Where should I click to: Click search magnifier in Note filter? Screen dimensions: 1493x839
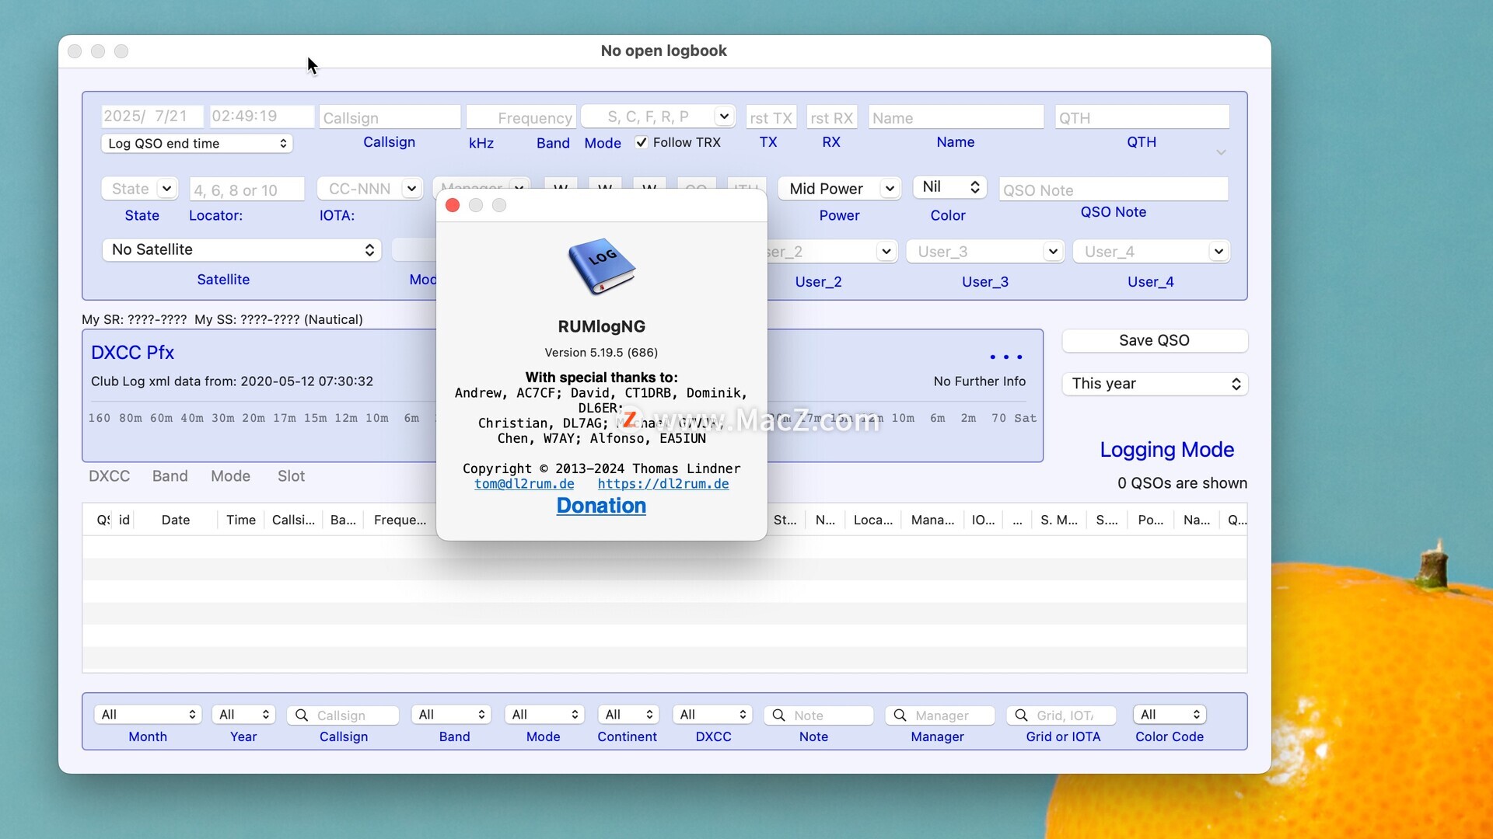[x=778, y=715]
